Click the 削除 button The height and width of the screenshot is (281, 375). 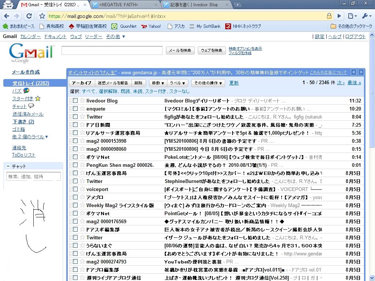pos(138,83)
